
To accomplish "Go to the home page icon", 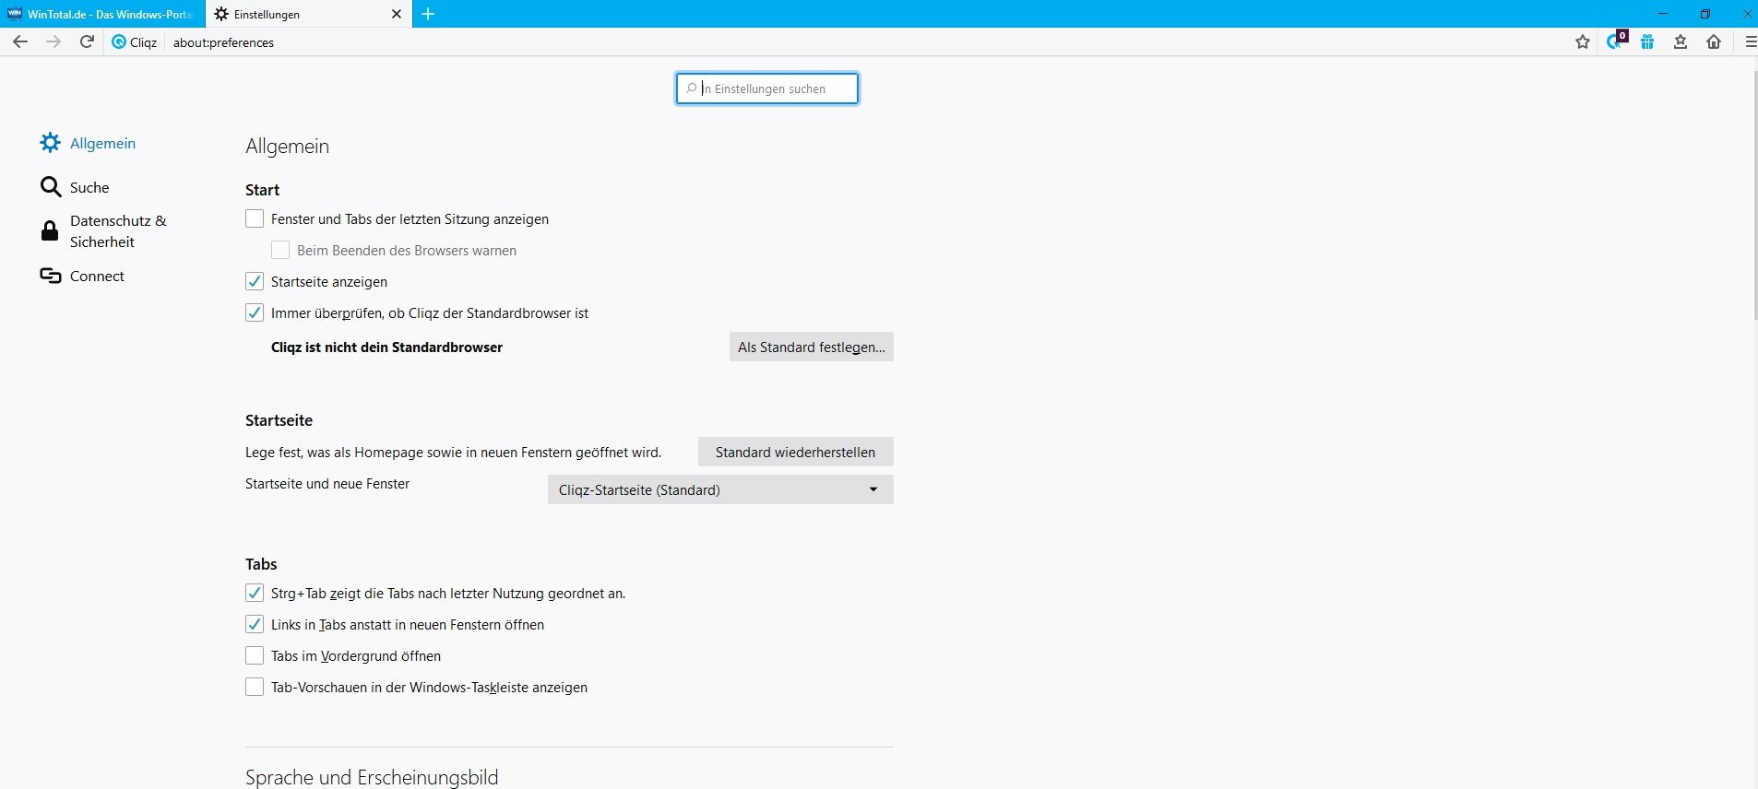I will [x=1714, y=41].
